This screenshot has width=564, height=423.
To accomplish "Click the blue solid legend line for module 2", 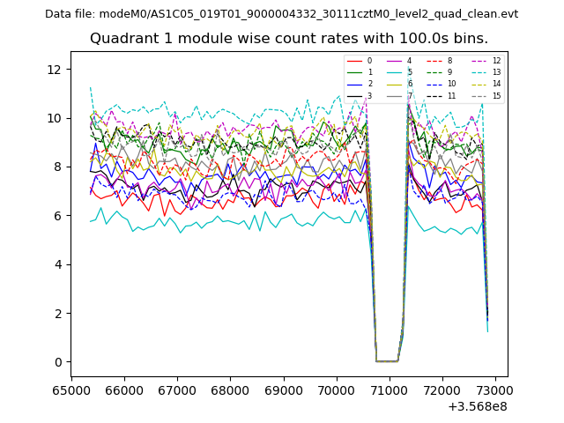I will [354, 85].
